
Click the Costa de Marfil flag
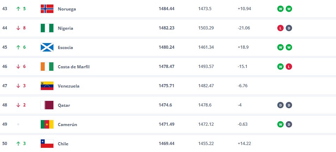tap(47, 67)
